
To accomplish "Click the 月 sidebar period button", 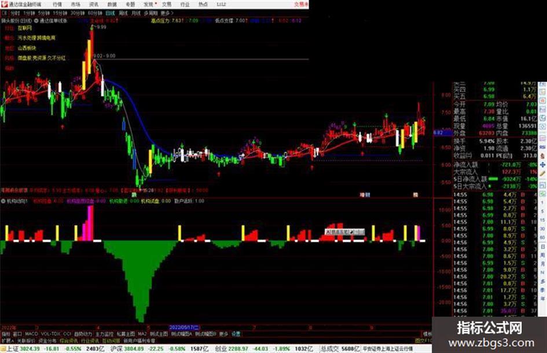I will 542,264.
